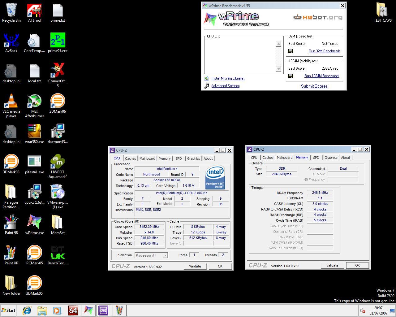The image size is (396, 317).
Task: Click the CPU-Z taskbar button
Action: pyautogui.click(x=103, y=310)
